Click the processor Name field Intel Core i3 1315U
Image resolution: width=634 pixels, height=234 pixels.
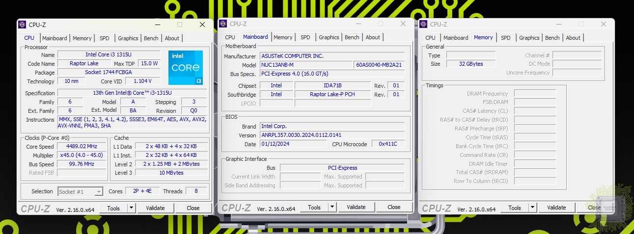(x=109, y=55)
